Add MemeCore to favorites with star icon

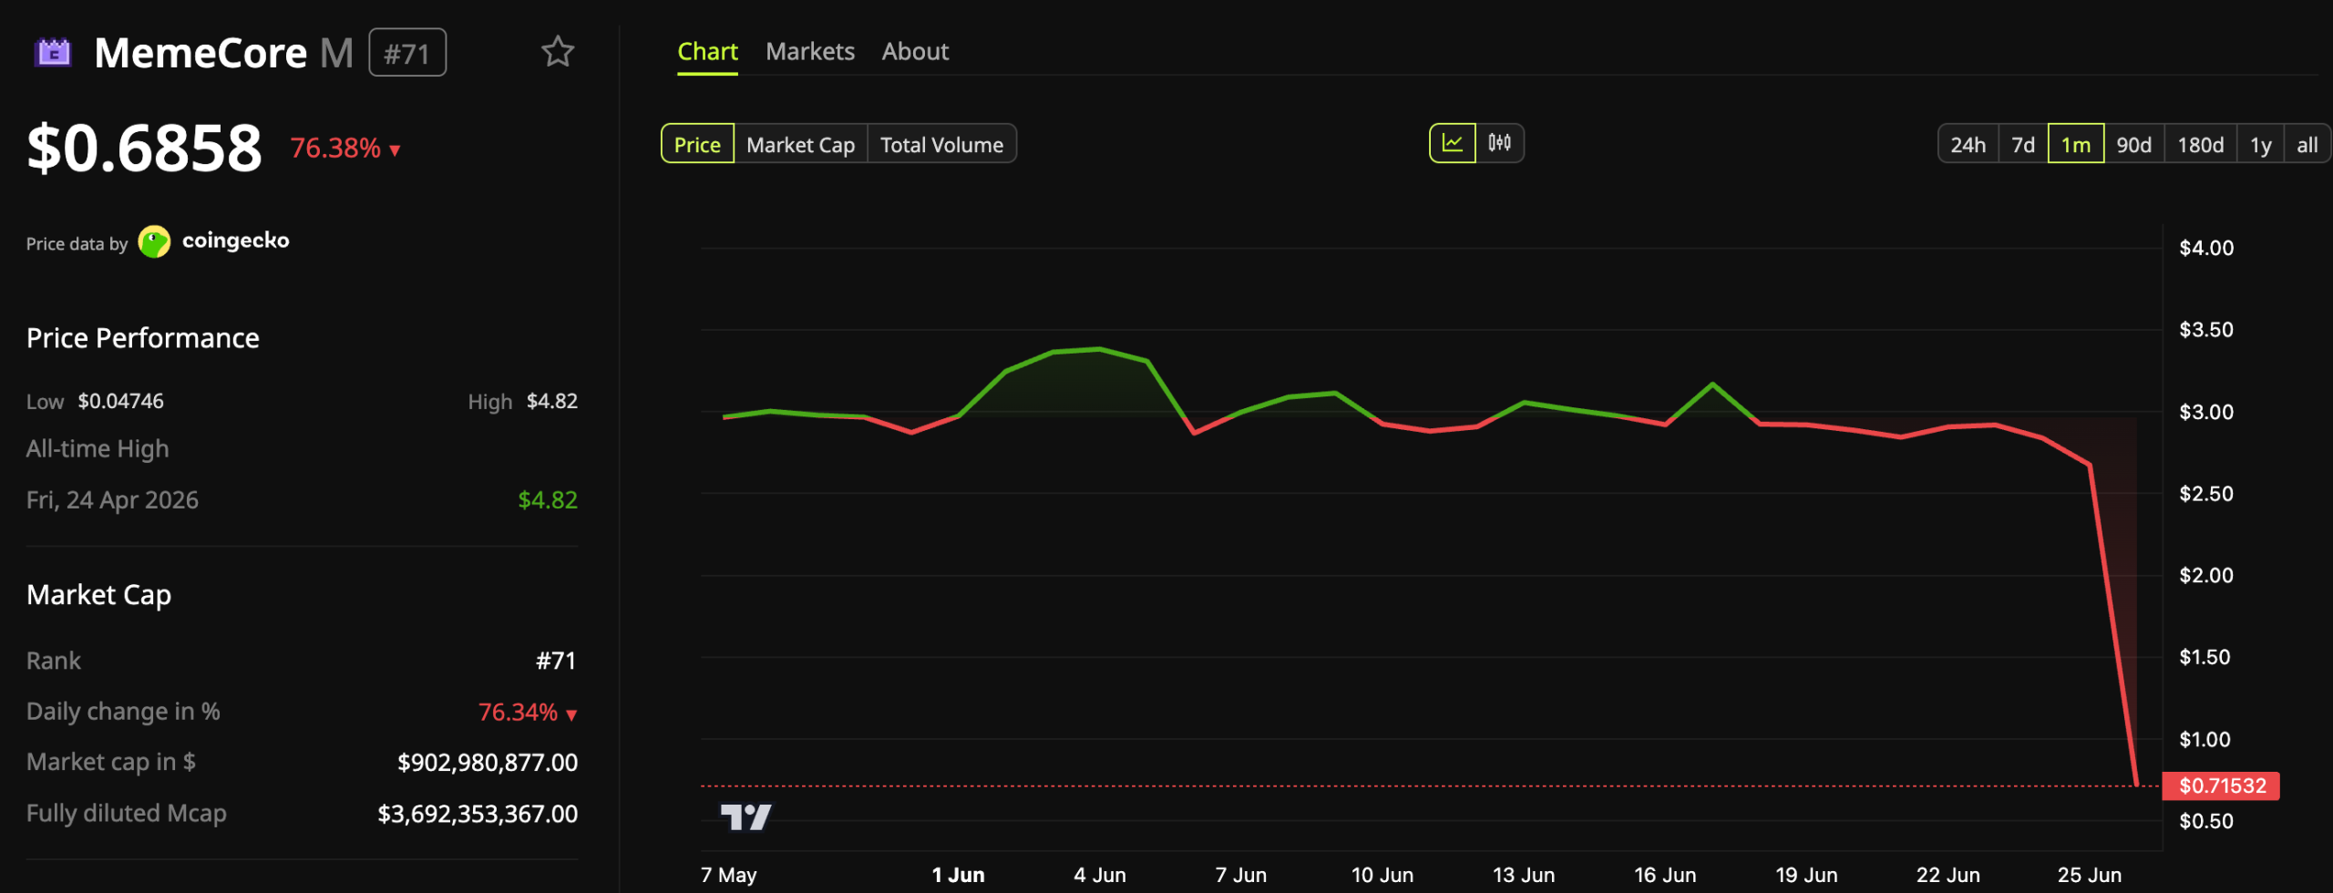coord(558,52)
